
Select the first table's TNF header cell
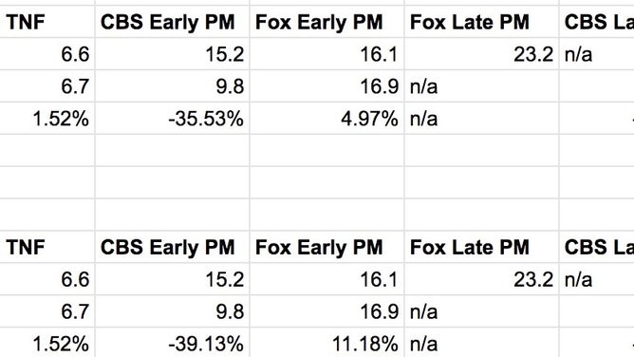[x=47, y=22]
